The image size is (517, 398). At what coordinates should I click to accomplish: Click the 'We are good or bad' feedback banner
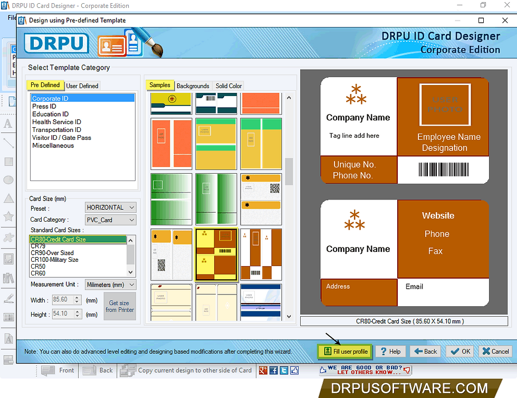(x=365, y=370)
